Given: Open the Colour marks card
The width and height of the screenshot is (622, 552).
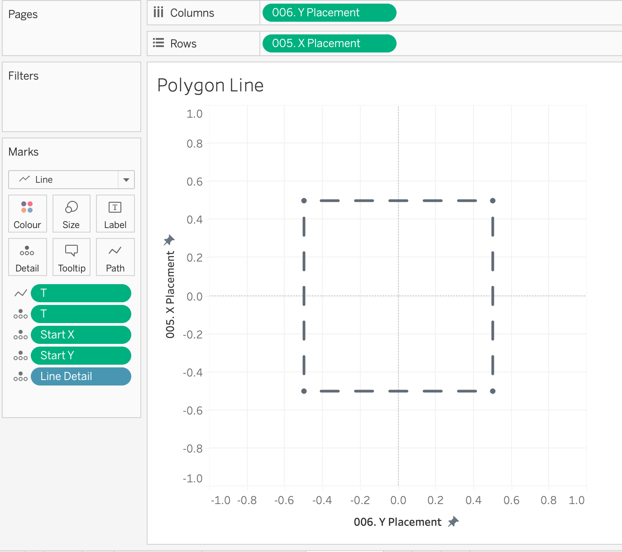Looking at the screenshot, I should tap(27, 214).
